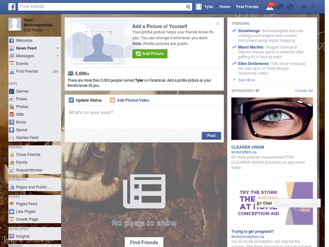Open the Miami Marlins trending topic
This screenshot has height=247, width=329.
(251, 47)
